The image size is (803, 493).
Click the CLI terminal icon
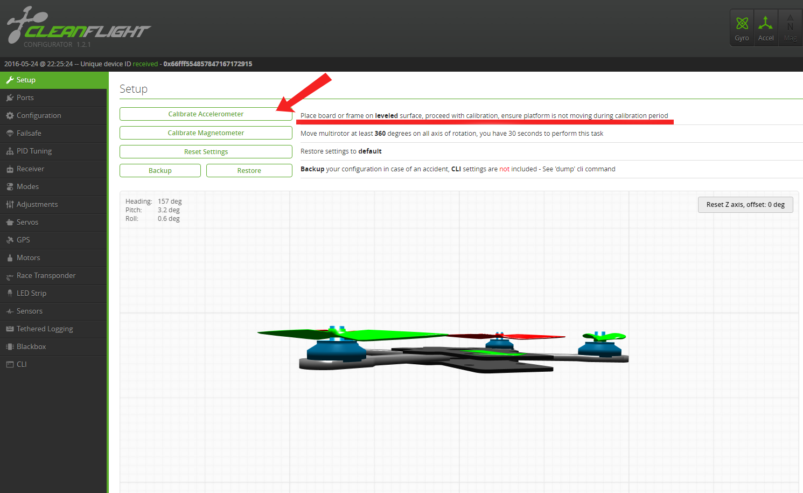[x=10, y=365]
